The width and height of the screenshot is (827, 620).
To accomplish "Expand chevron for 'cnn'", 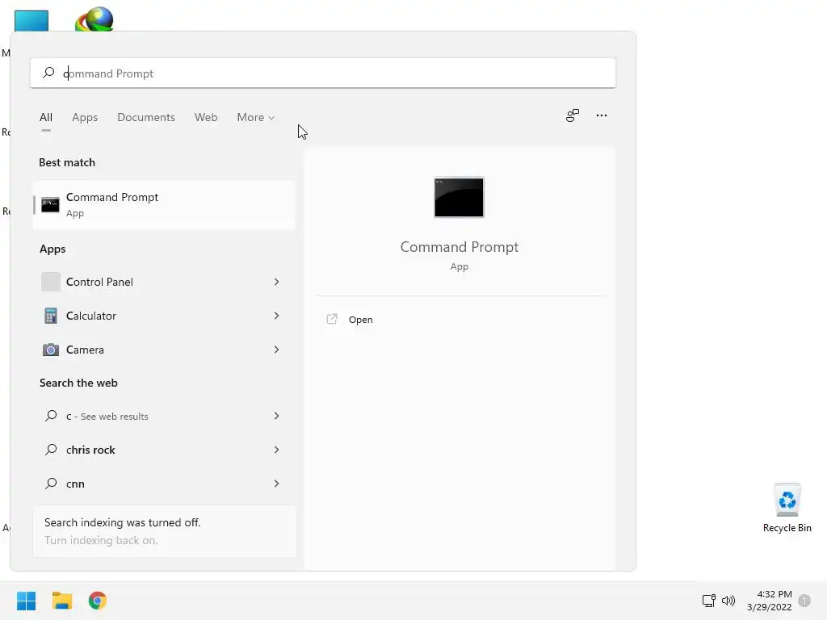I will 276,484.
